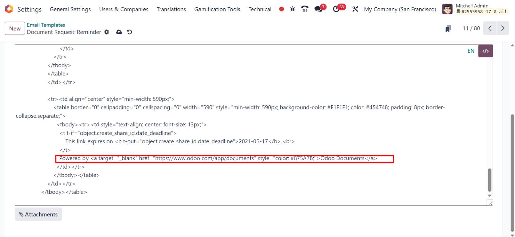Viewport: 515px width, 237px height.
Task: Open Discuss messages with 7 notifications
Action: 318,9
